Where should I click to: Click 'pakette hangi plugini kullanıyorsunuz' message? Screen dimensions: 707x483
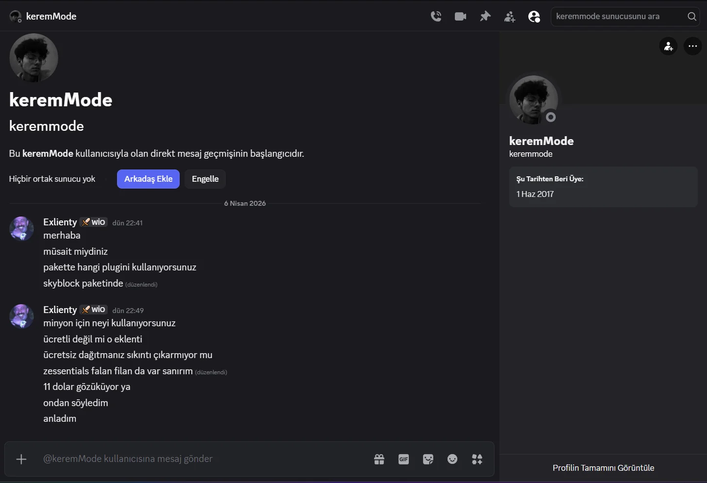tap(119, 267)
